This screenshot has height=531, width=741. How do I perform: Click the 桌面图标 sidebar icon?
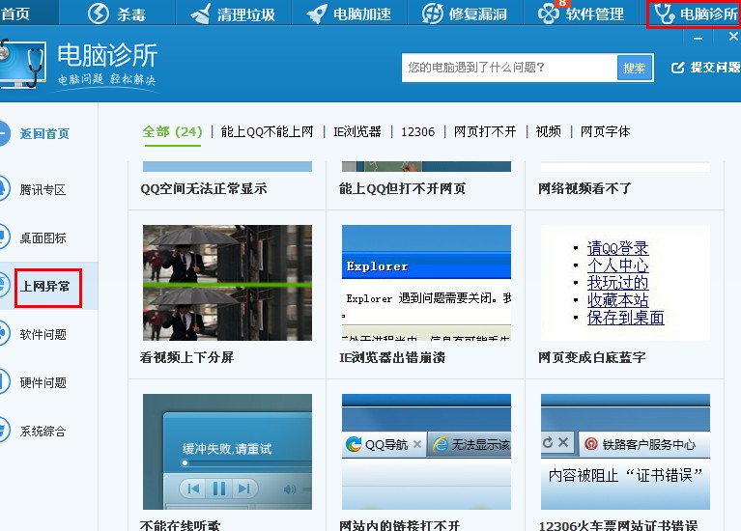pyautogui.click(x=4, y=237)
